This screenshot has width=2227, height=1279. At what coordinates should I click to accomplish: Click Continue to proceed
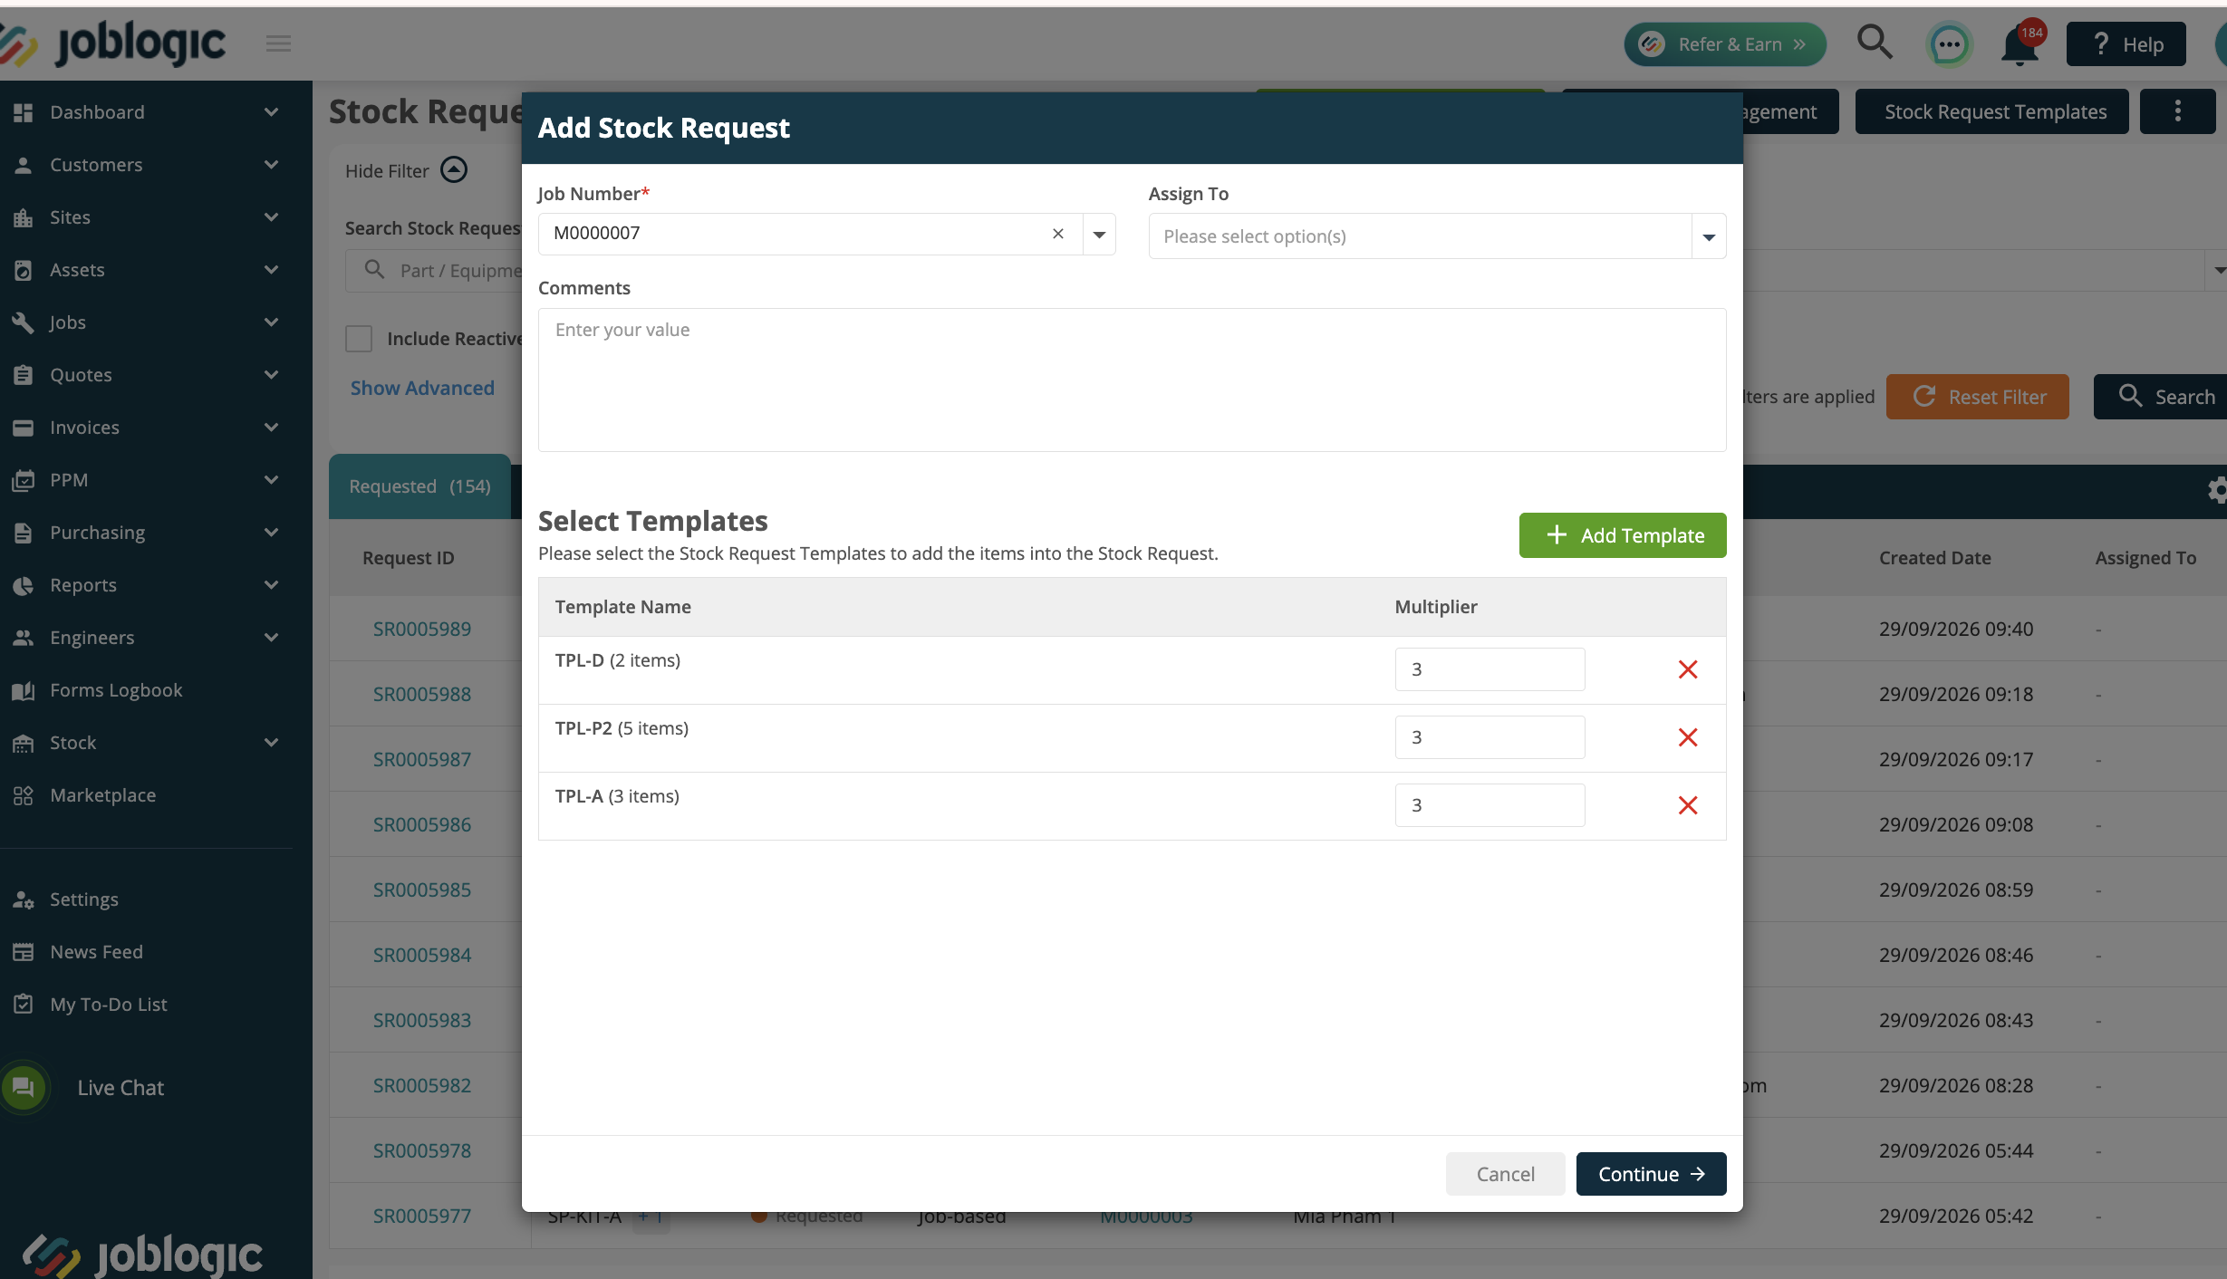(x=1651, y=1174)
